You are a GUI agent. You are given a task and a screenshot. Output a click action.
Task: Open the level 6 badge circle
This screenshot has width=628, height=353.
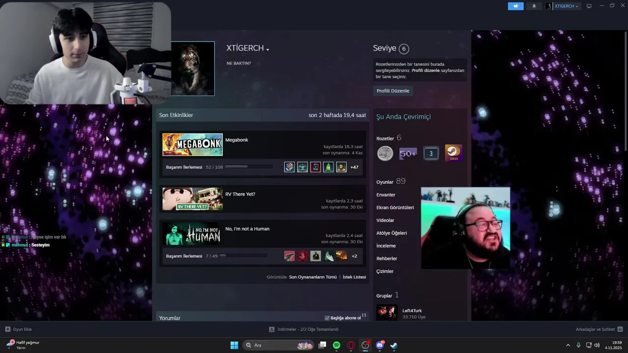click(404, 49)
